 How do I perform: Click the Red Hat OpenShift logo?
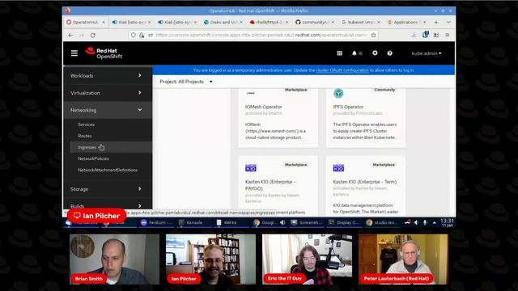[x=104, y=53]
